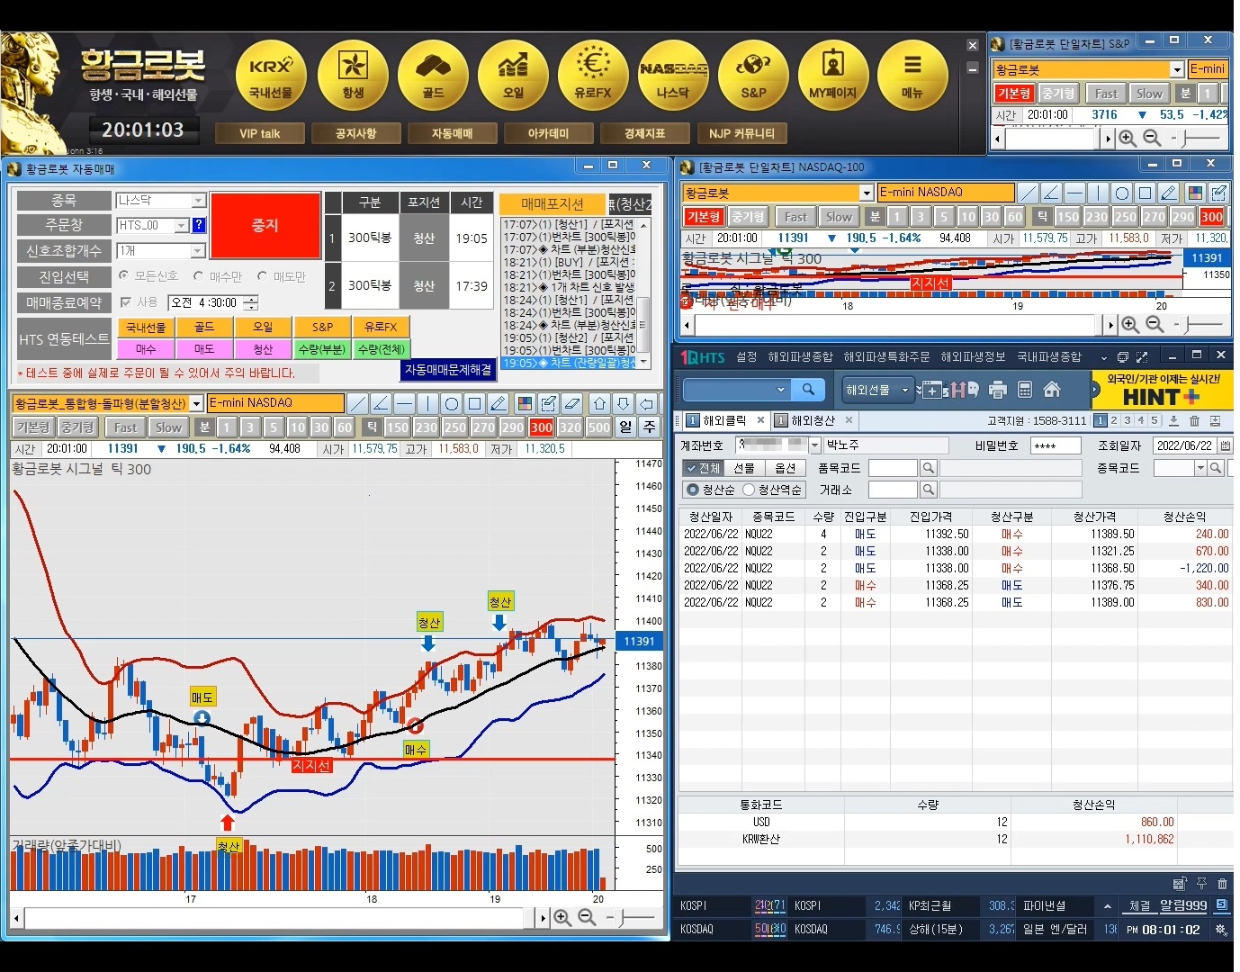Open the NASDAQ 나스닥 round button
Viewport: 1240px width, 972px height.
[x=673, y=76]
